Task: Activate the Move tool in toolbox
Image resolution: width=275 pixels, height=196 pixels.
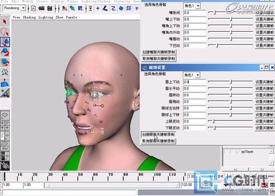Action: coord(5,42)
